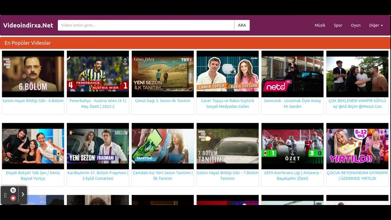391x220 pixels.
Task: Open the netd Semicenk video thumbnail
Action: click(292, 74)
